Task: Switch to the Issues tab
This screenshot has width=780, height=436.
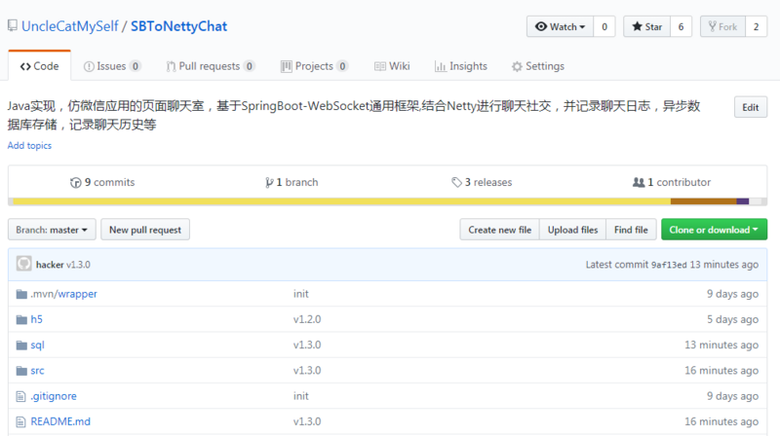Action: pyautogui.click(x=112, y=66)
